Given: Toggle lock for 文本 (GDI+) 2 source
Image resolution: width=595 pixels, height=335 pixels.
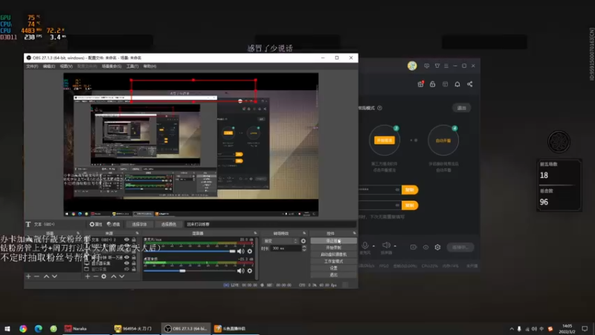Looking at the screenshot, I should click(x=134, y=240).
